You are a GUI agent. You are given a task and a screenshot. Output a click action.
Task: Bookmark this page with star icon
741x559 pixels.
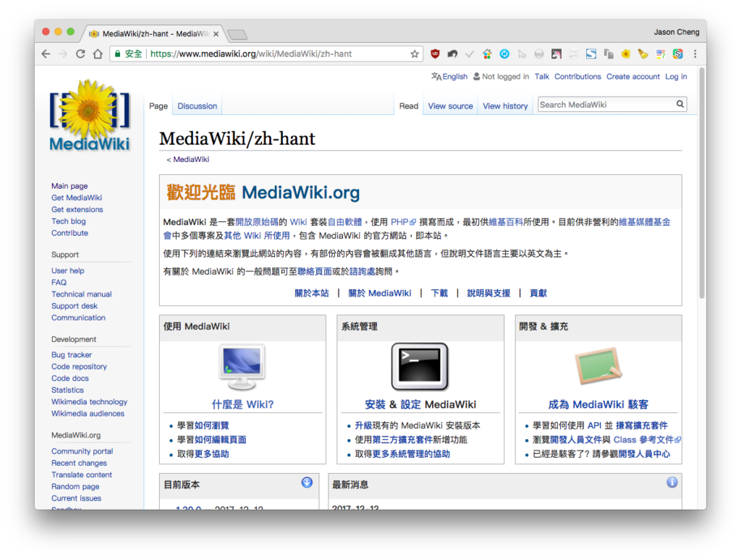[415, 54]
